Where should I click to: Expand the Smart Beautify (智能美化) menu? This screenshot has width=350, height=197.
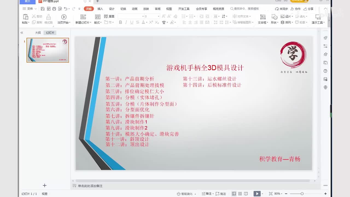[x=195, y=194]
